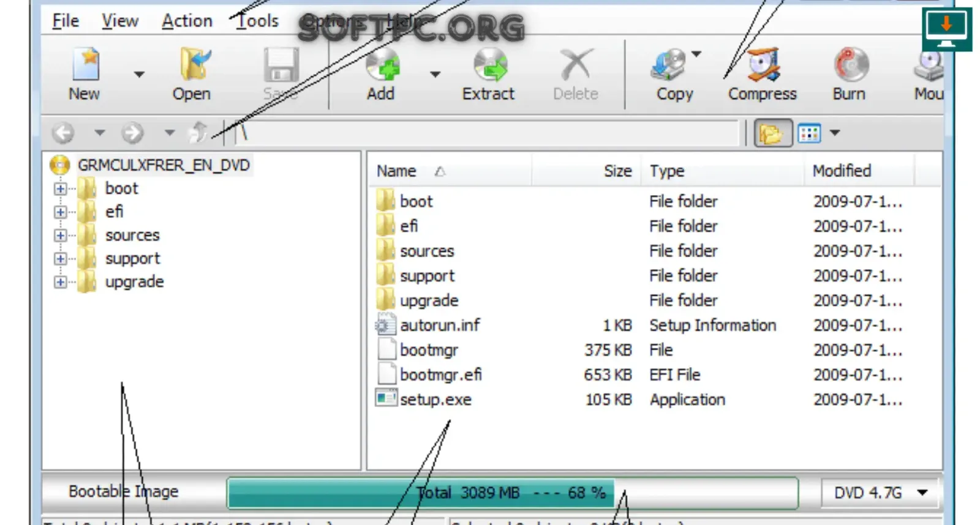The width and height of the screenshot is (980, 525).
Task: Select the support folder in file list
Action: tap(427, 276)
